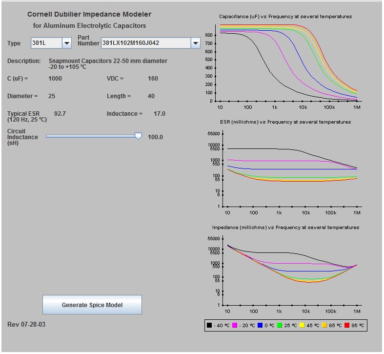Viewport: 384px width, 354px height.
Task: Click the Snapmount Capacitors description text
Action: [x=108, y=64]
